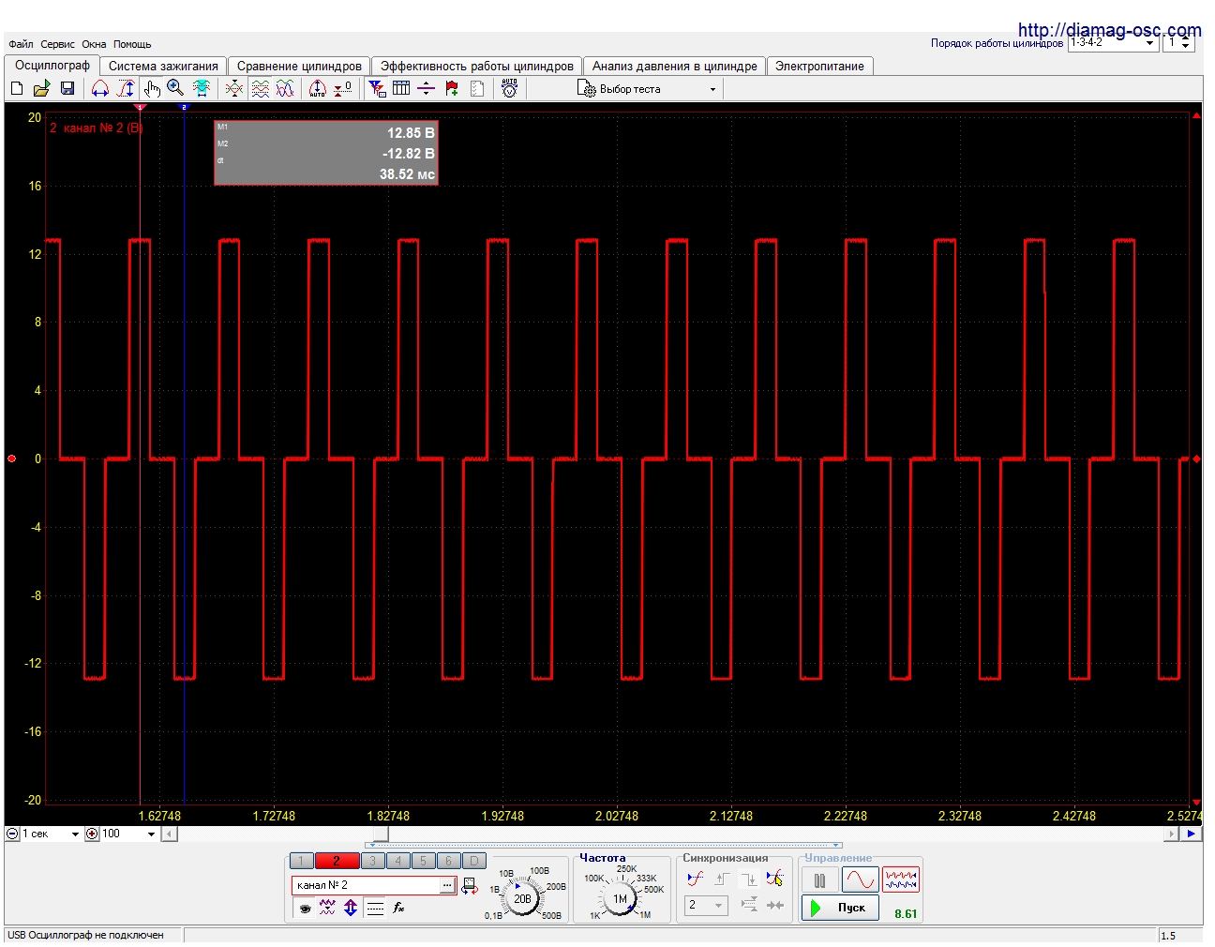Open the Окна menu
The image size is (1215, 947).
94,44
